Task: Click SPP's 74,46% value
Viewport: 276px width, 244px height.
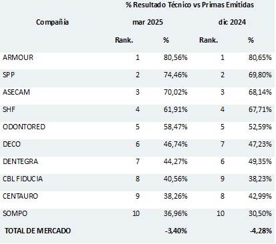Action: [176, 75]
